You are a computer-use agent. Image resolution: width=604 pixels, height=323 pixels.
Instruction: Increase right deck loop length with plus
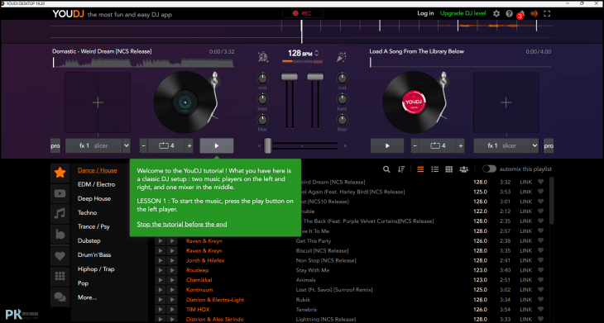tap(460, 146)
